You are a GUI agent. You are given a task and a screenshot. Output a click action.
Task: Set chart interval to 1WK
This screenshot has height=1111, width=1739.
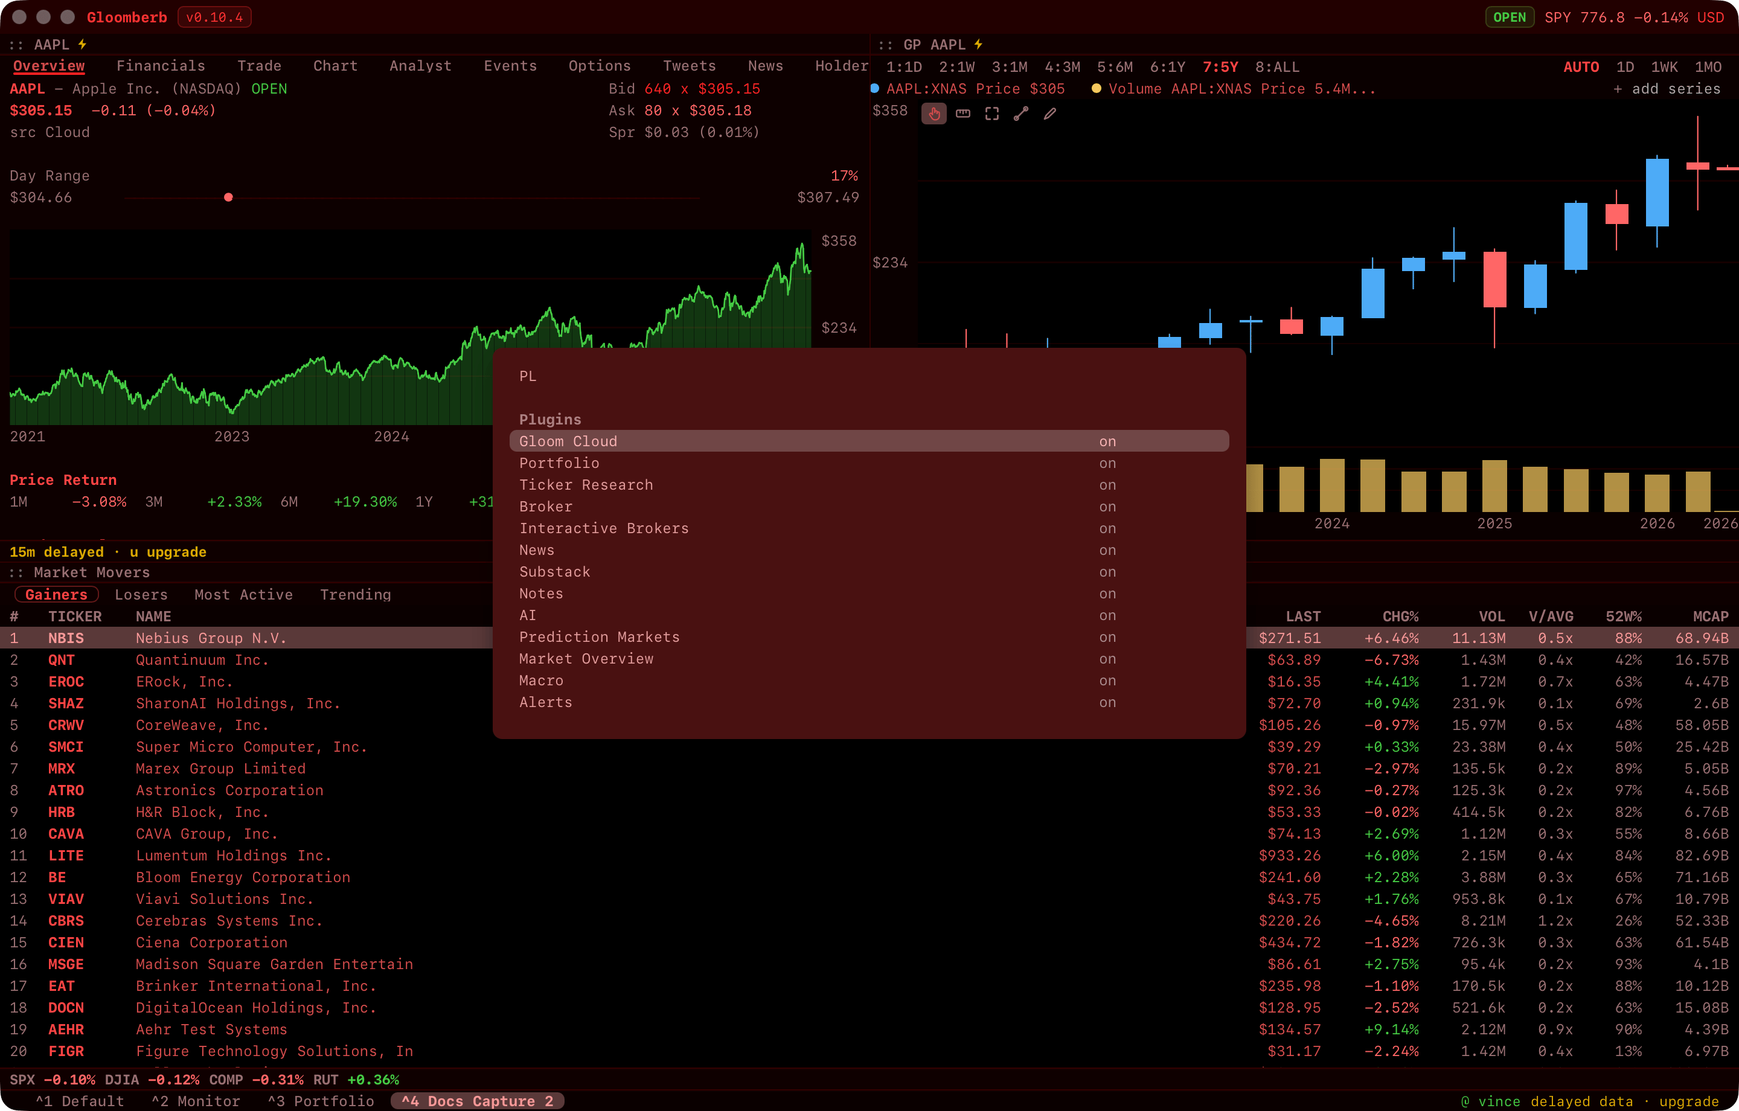pyautogui.click(x=1664, y=67)
